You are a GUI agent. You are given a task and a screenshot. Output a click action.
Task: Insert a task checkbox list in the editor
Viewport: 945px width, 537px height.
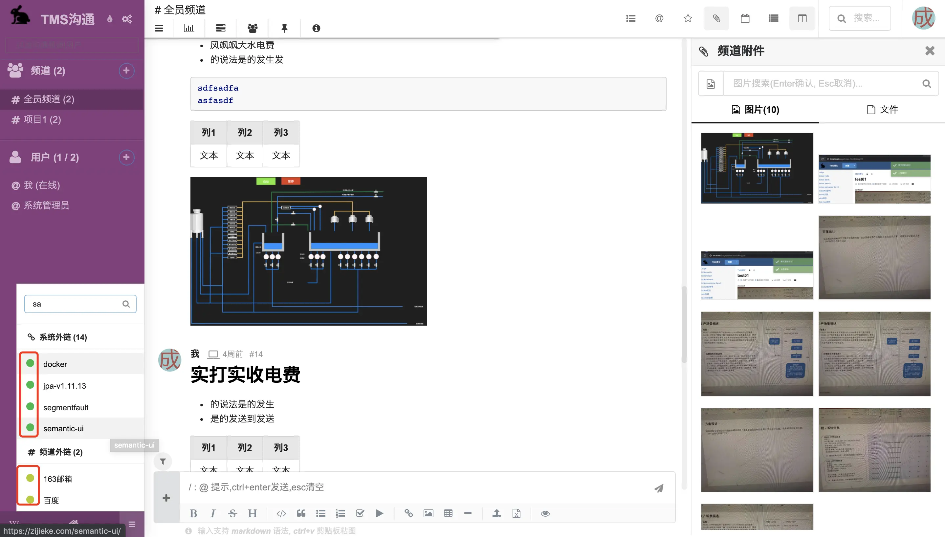pos(360,513)
